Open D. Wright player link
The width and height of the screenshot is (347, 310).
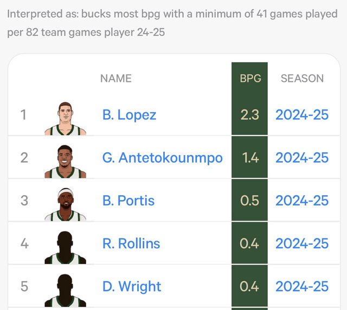click(x=132, y=286)
